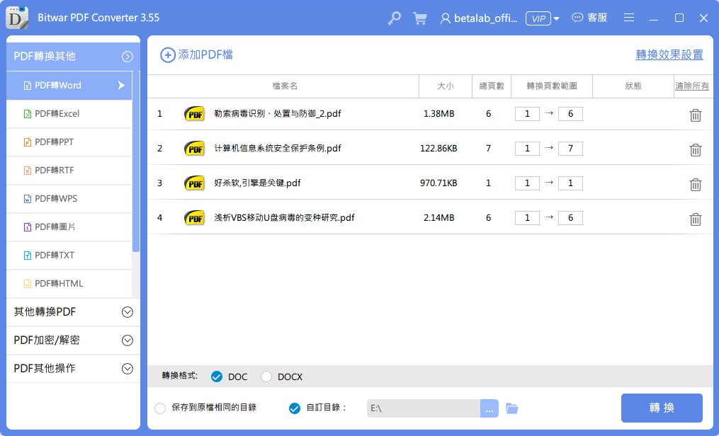The image size is (719, 436).
Task: Click the 轉換 convert button
Action: pos(662,408)
